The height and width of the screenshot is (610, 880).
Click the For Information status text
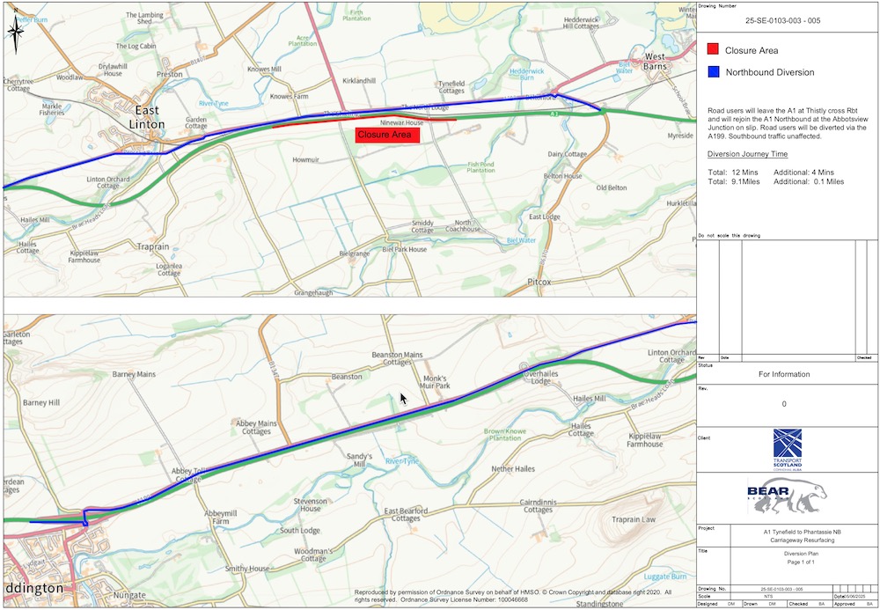click(784, 374)
